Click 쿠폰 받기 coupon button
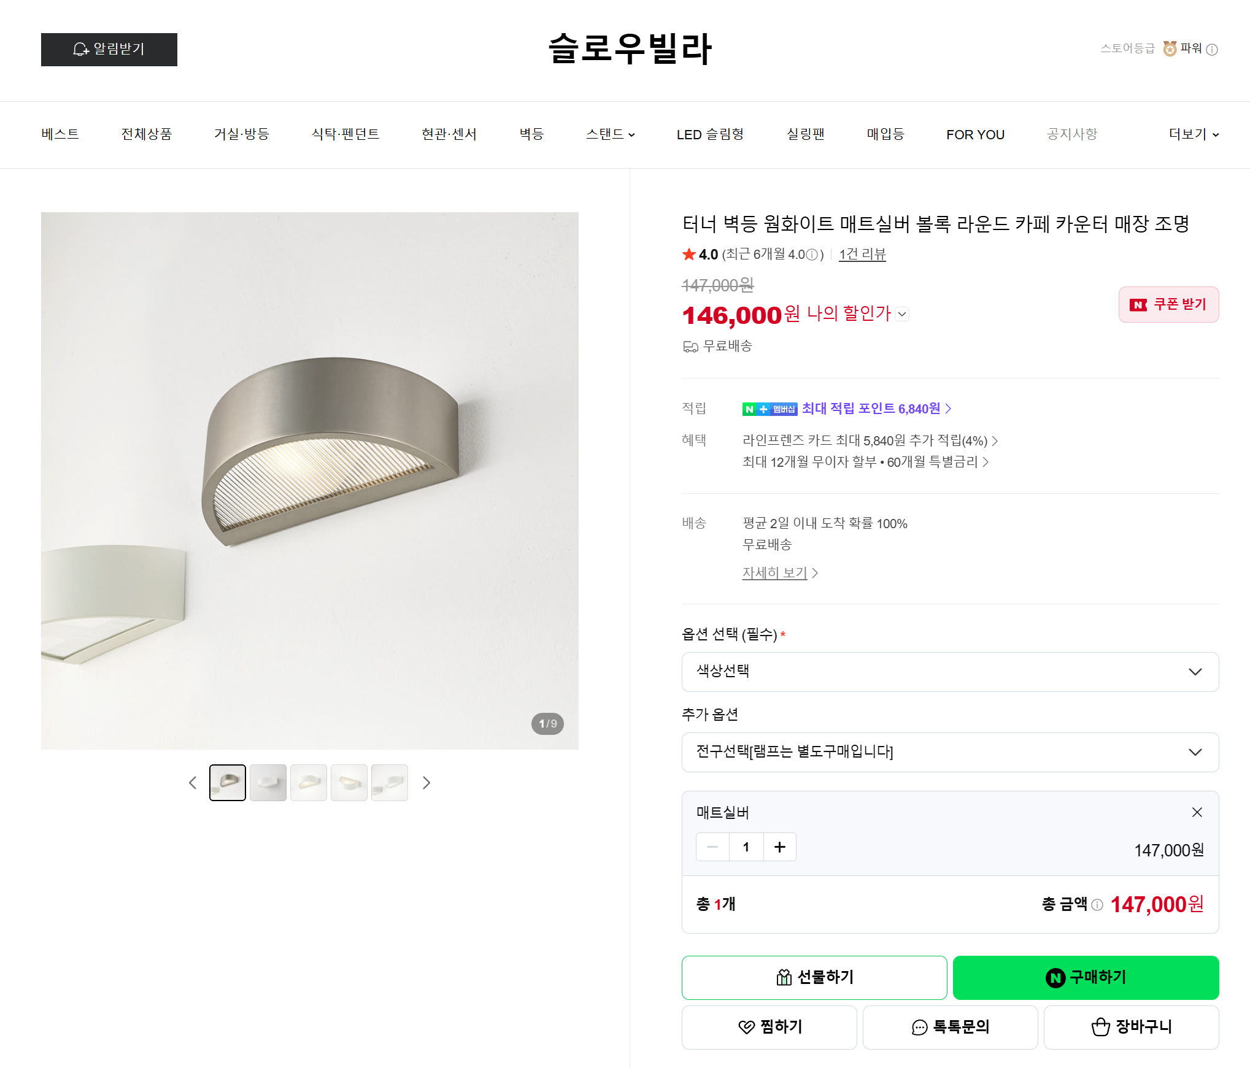1250x1068 pixels. pyautogui.click(x=1168, y=305)
